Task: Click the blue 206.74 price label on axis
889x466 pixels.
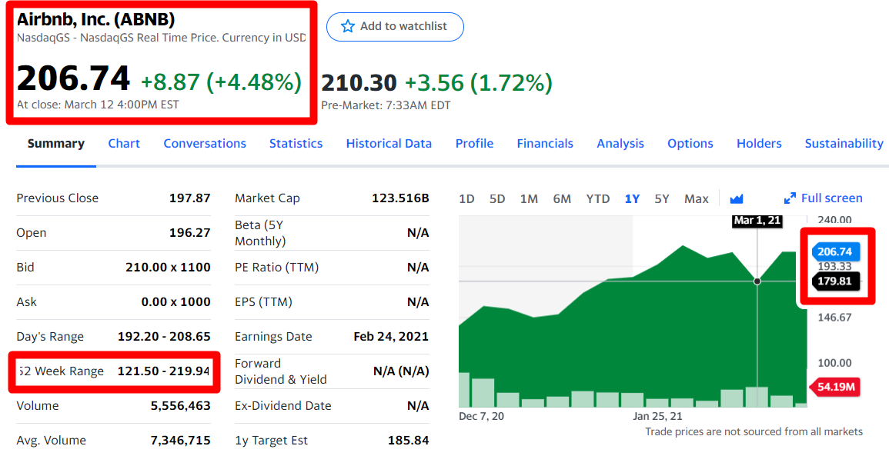Action: coord(835,251)
